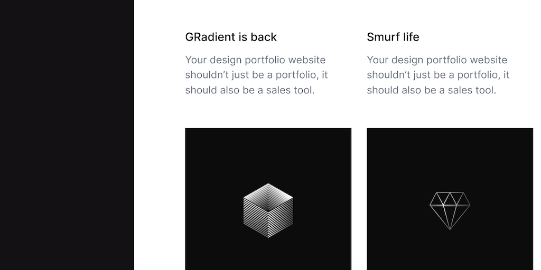Click the layered cube icon
Image resolution: width=541 pixels, height=270 pixels.
click(268, 210)
